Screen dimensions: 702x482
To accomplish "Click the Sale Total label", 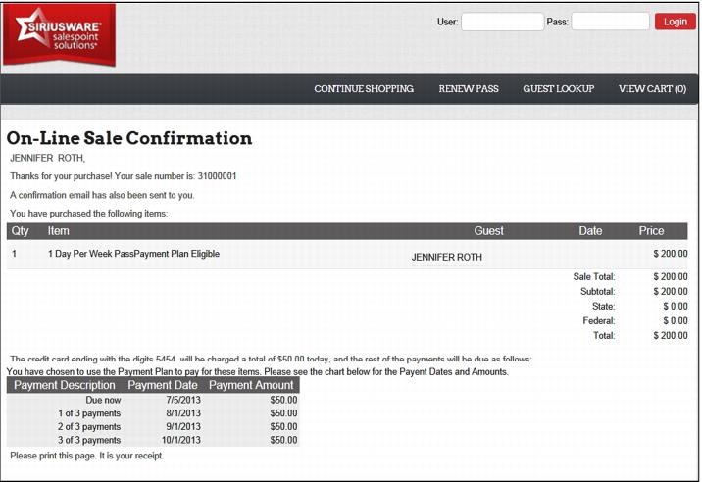I will [x=594, y=277].
